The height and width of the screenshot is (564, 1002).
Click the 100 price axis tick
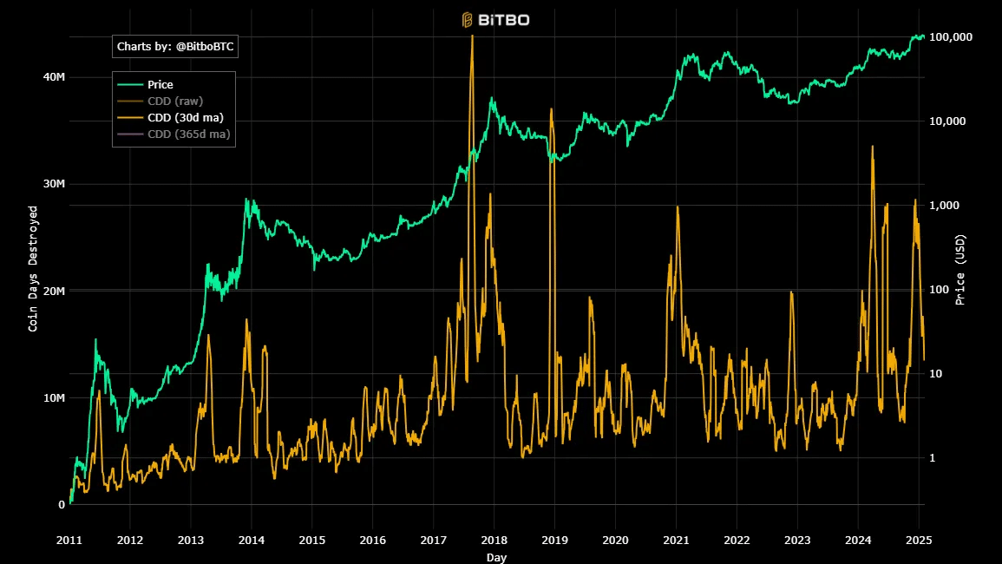(938, 290)
